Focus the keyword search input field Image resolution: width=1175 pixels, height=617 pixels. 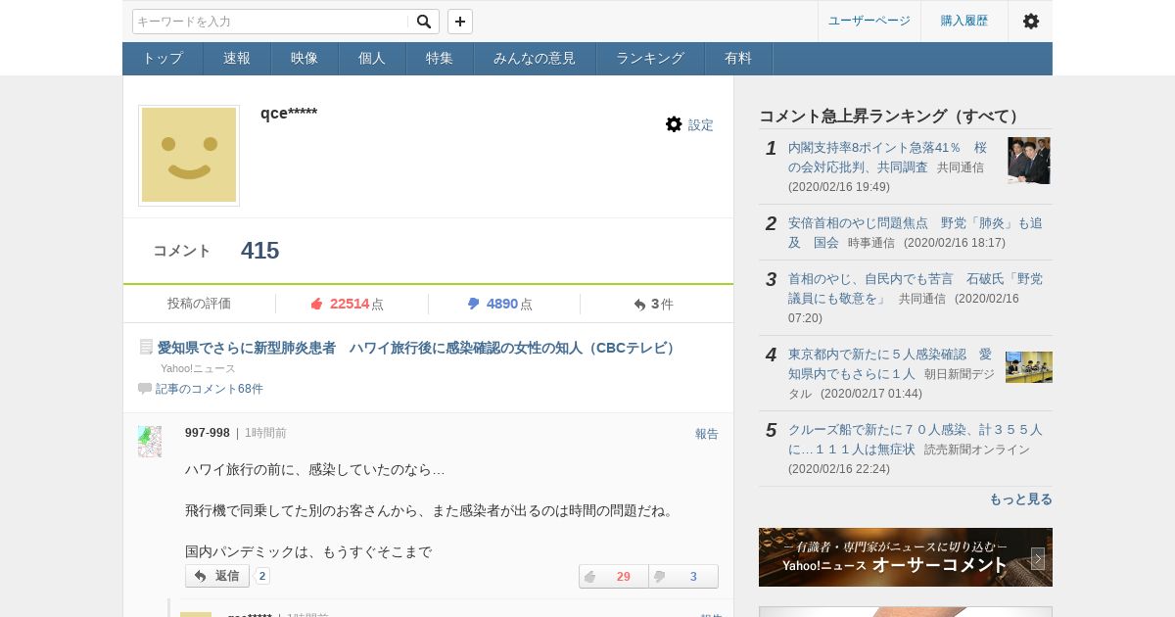tap(270, 22)
